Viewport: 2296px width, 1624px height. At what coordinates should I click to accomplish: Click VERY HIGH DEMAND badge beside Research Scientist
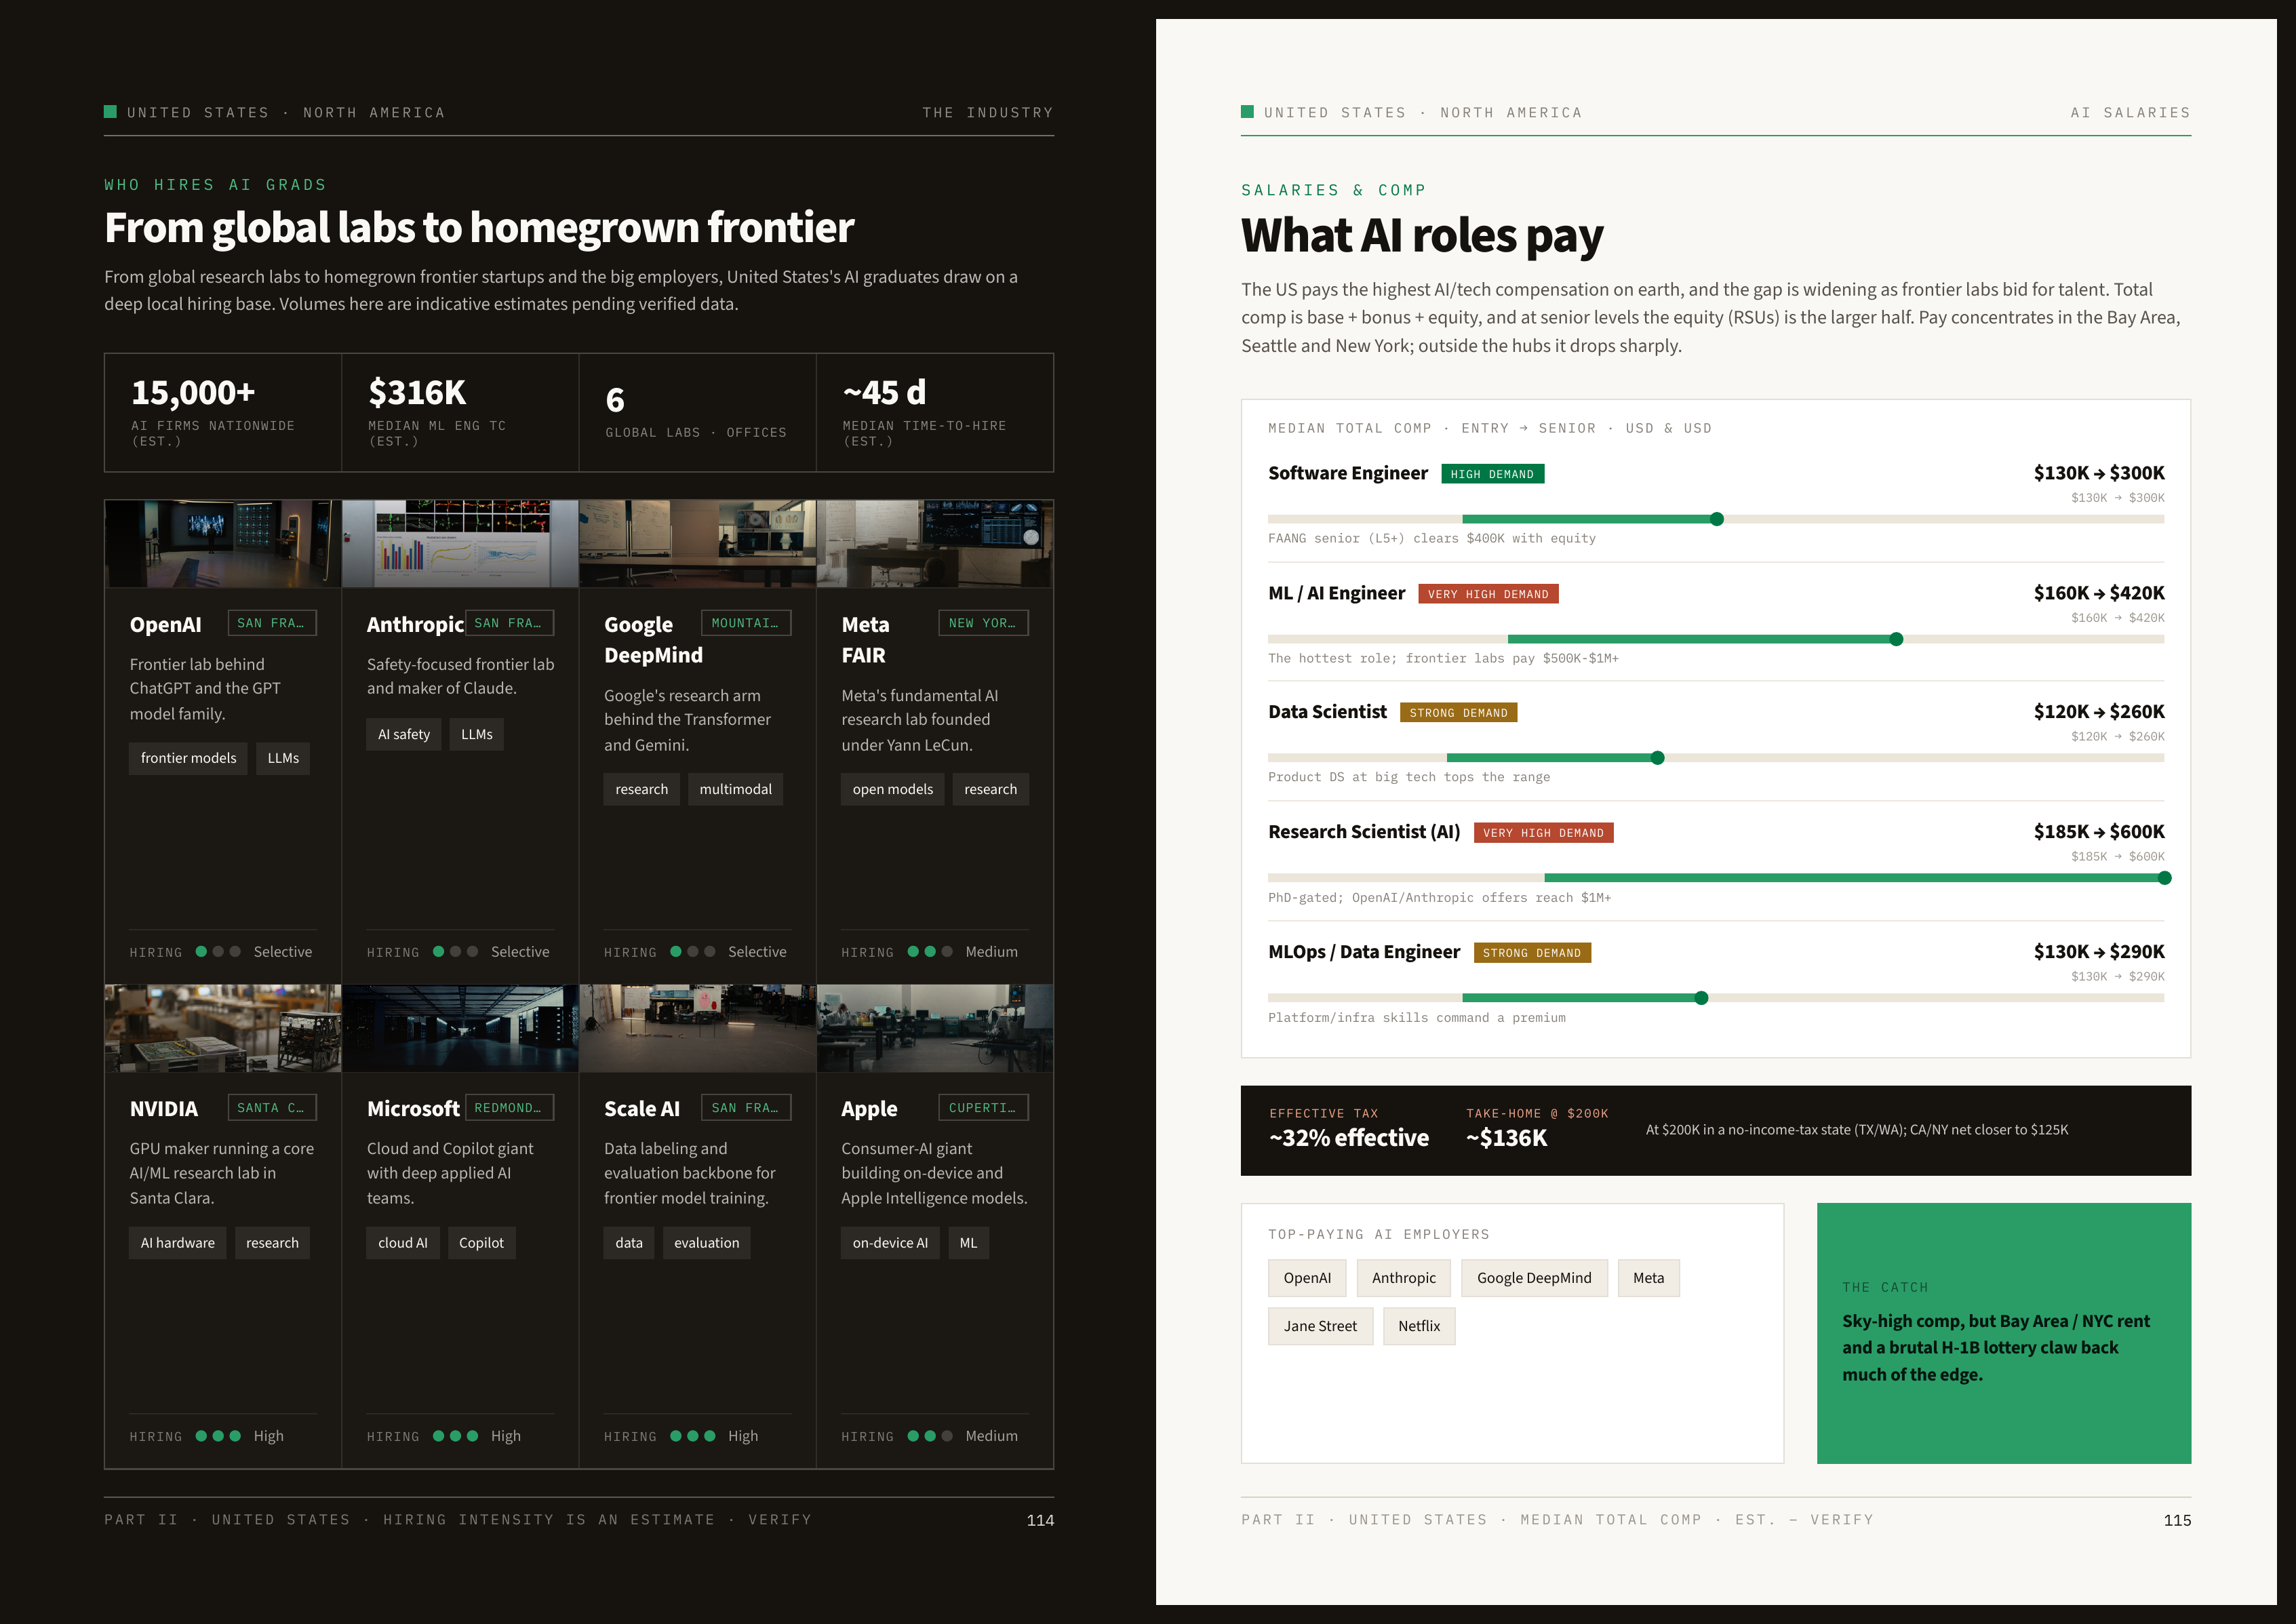click(1543, 833)
